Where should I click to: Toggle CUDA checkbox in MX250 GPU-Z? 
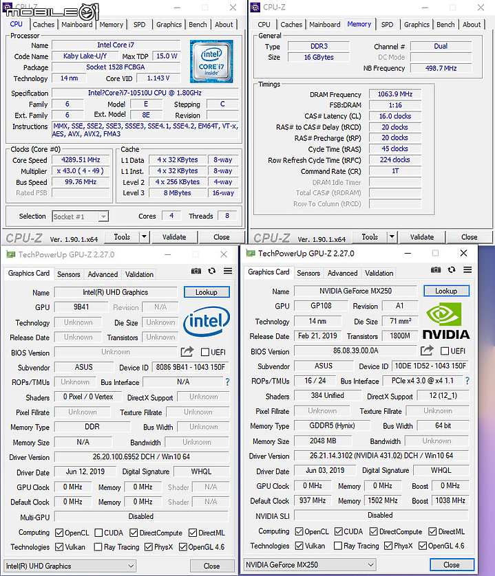point(338,531)
